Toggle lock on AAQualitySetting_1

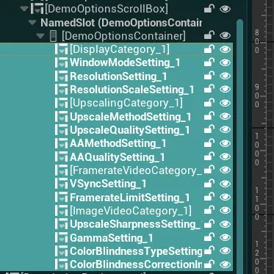[x=209, y=156]
